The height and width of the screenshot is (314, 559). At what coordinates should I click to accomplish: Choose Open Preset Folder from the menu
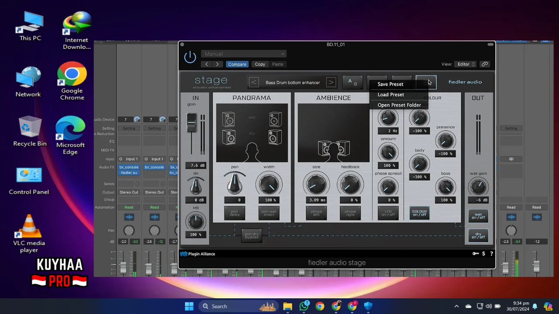coord(399,105)
